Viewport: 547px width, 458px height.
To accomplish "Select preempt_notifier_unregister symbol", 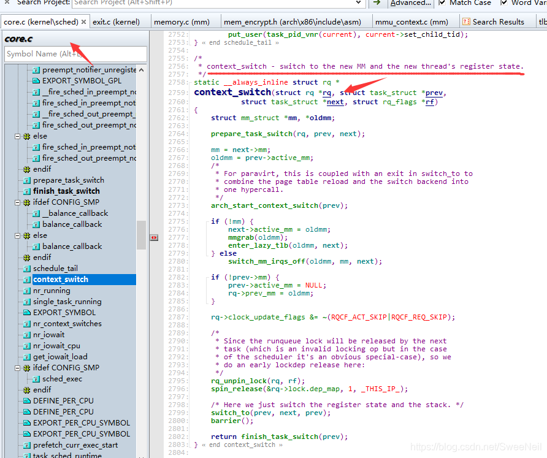I will coord(89,70).
